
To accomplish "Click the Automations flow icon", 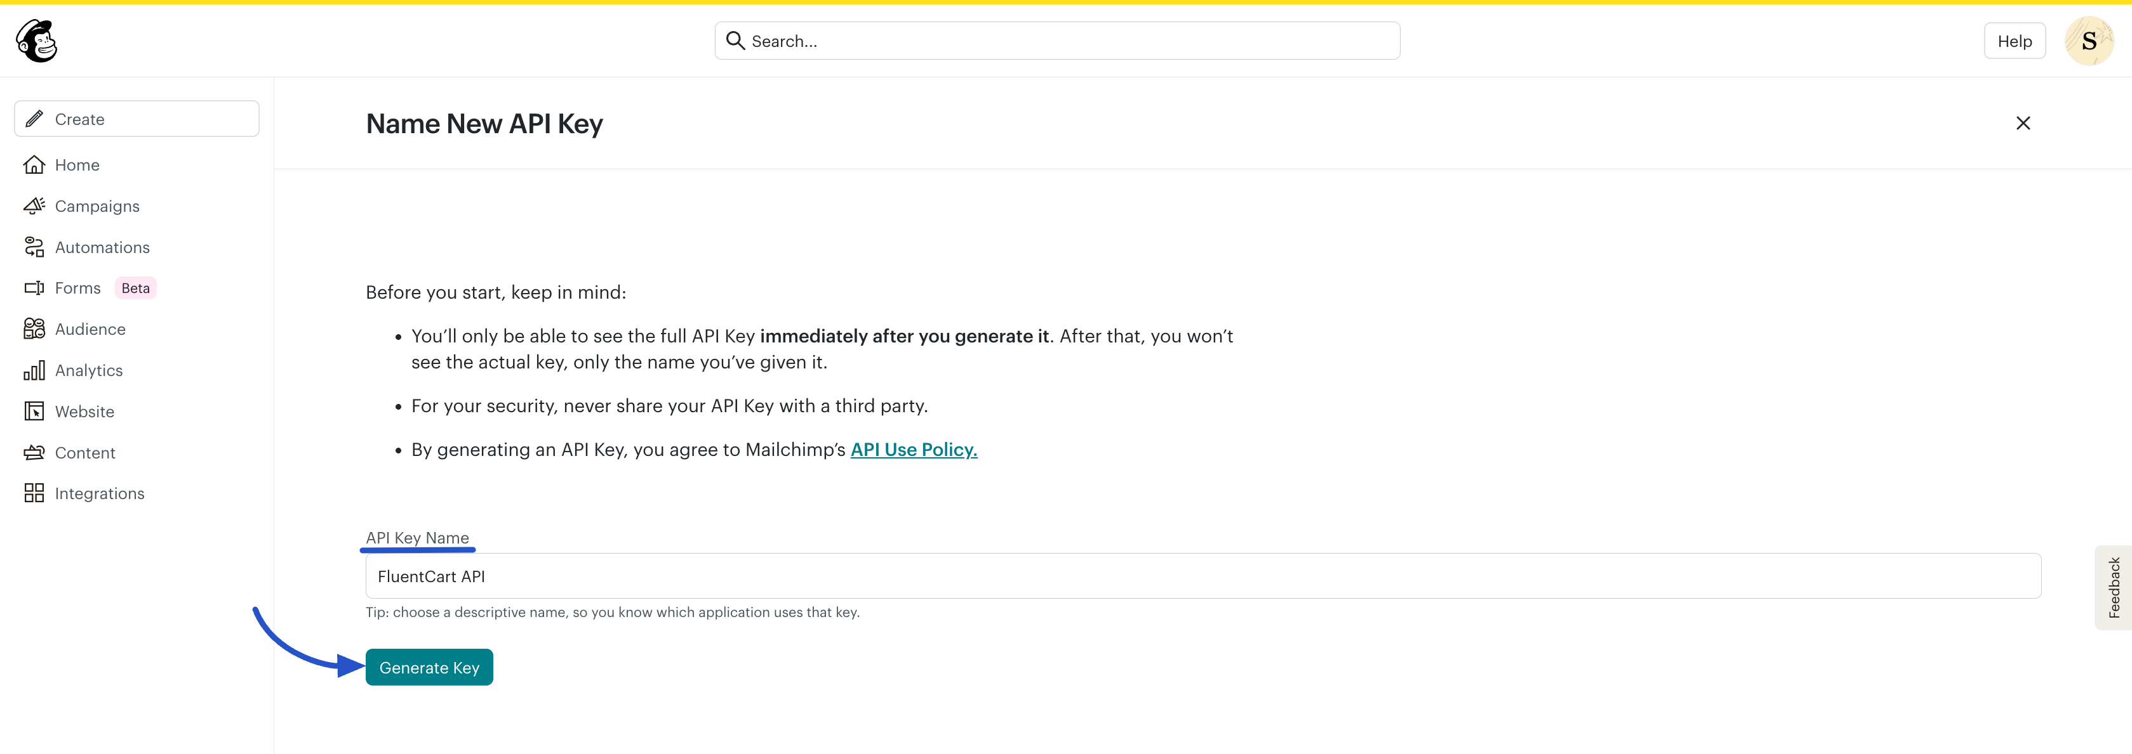I will pyautogui.click(x=34, y=247).
